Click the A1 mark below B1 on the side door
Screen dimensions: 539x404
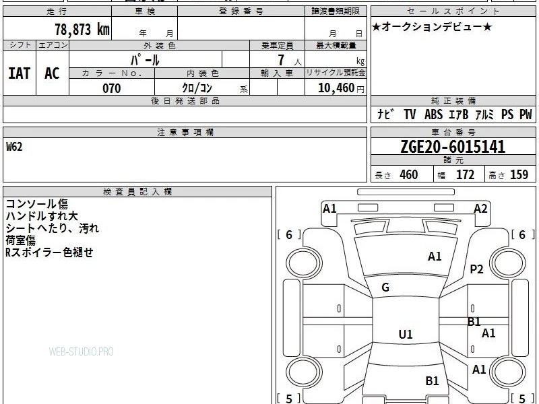(488, 333)
